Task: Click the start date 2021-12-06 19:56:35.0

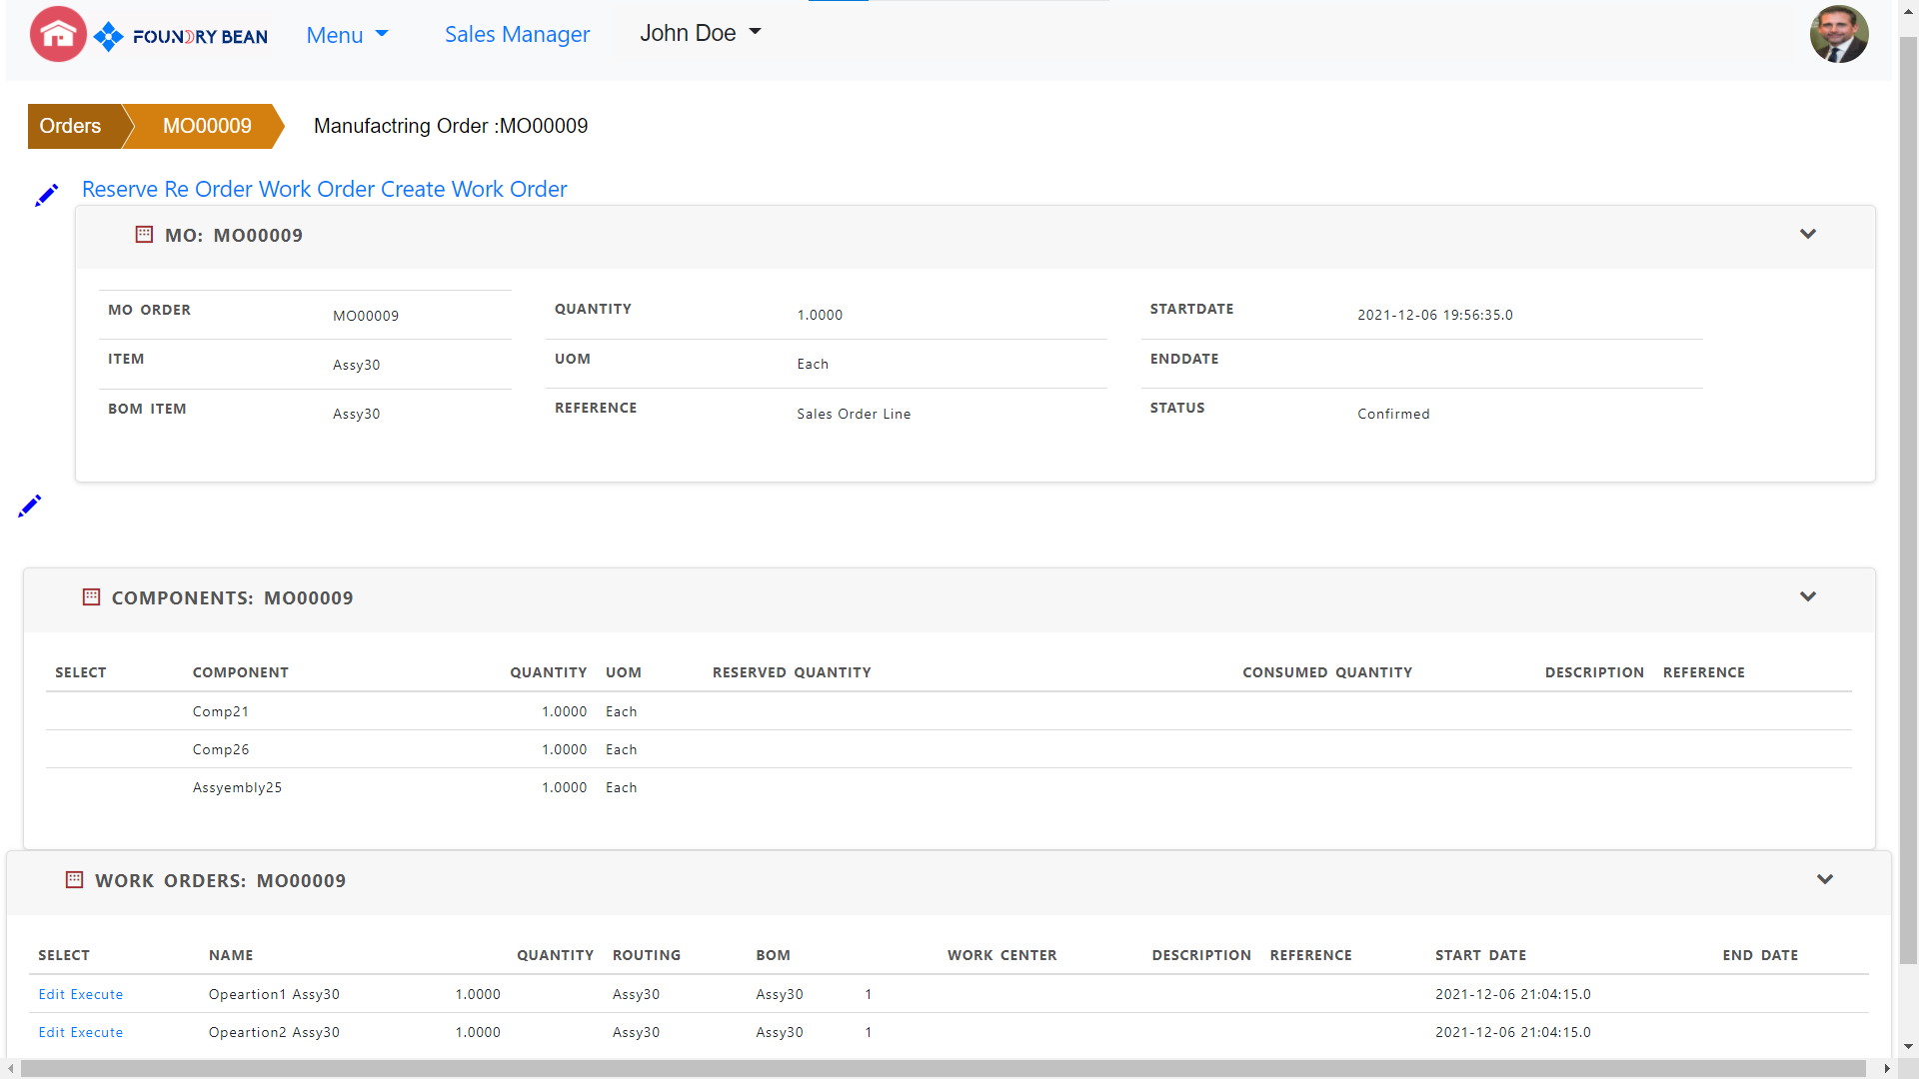Action: click(1435, 315)
